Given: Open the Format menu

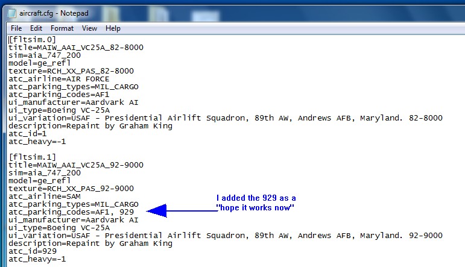Looking at the screenshot, I should [62, 28].
